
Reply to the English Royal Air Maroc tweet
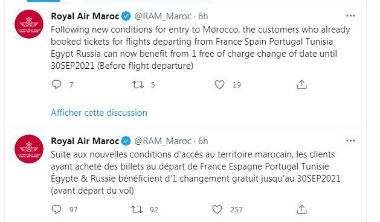point(56,84)
